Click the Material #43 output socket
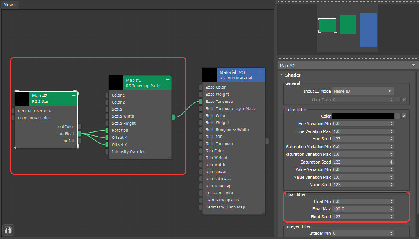Viewport: 419px width, 239px height. pyautogui.click(x=267, y=141)
